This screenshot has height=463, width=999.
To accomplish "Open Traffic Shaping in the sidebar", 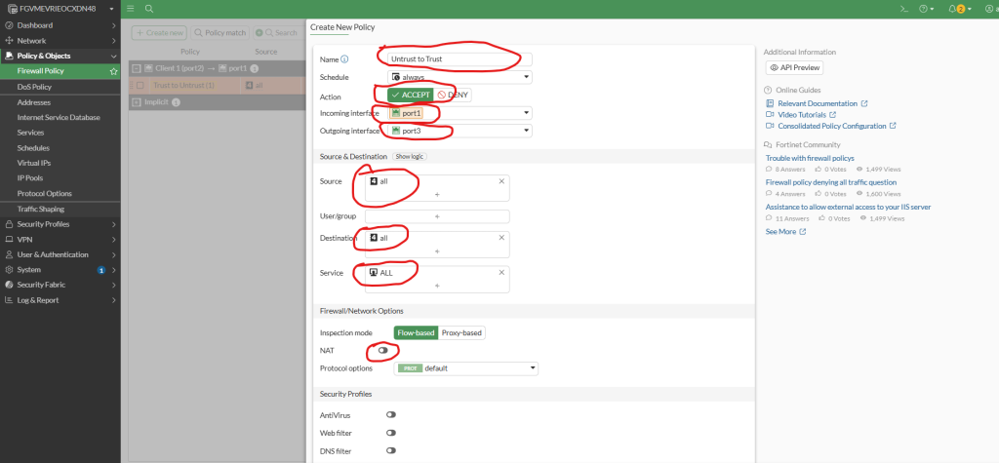I will click(41, 209).
